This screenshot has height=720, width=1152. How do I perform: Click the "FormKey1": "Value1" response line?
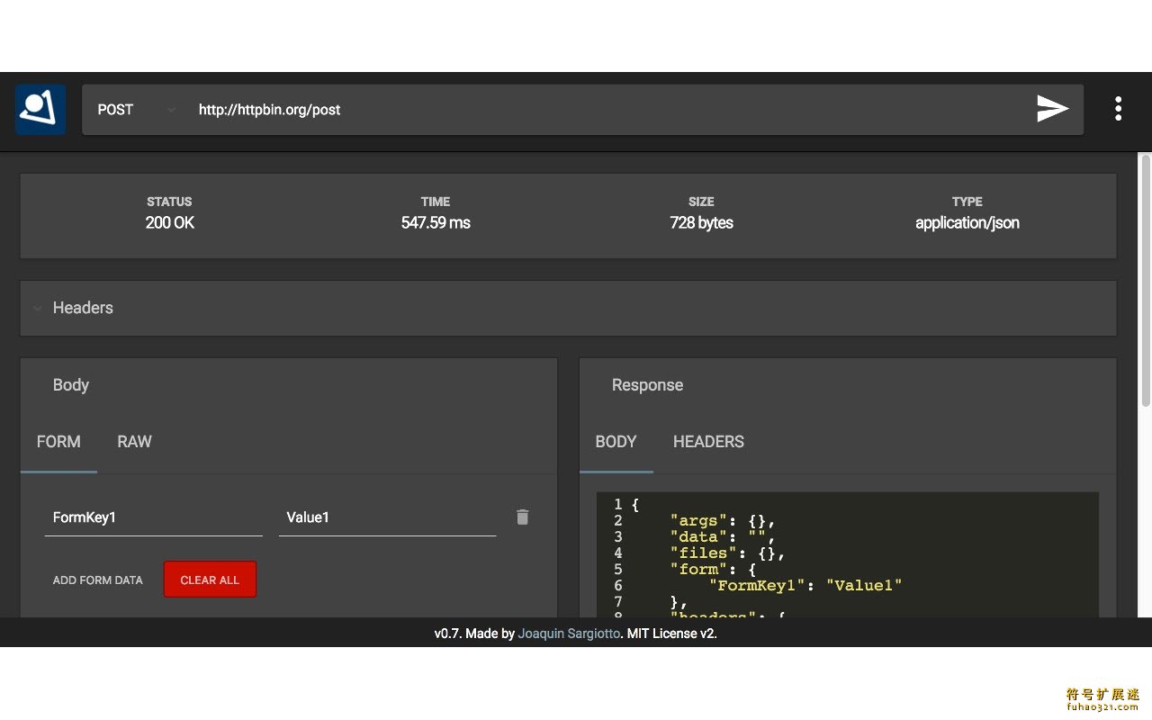tap(805, 586)
